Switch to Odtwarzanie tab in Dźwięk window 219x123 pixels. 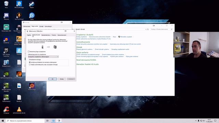[x=27, y=26]
